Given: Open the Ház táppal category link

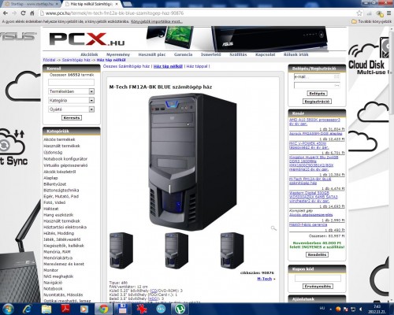Looking at the screenshot, I should (197, 66).
